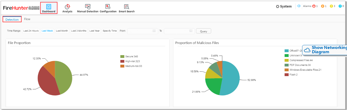Choose Specify Time option
Image resolution: width=347 pixels, height=110 pixels.
(110, 31)
